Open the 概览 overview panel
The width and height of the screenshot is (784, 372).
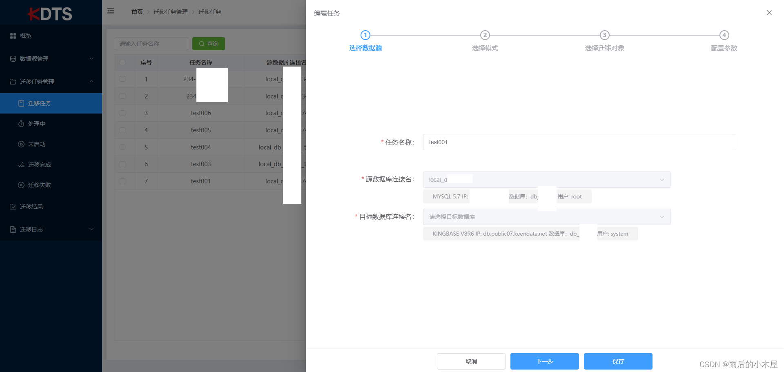click(24, 36)
